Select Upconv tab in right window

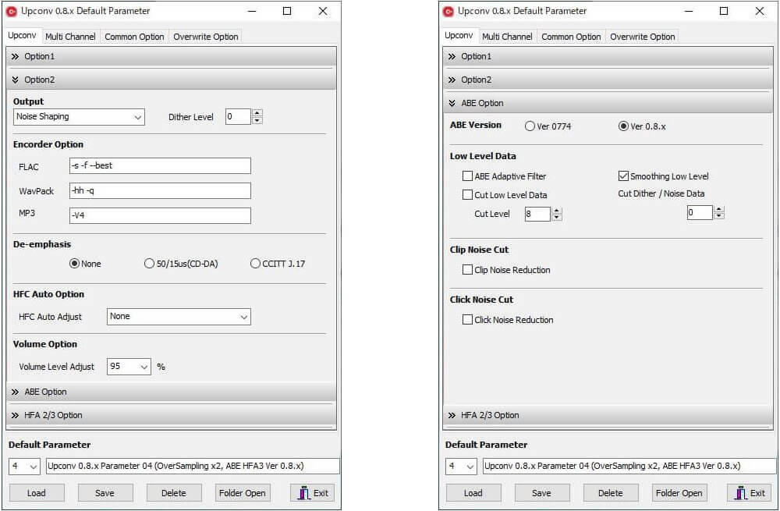coord(459,36)
